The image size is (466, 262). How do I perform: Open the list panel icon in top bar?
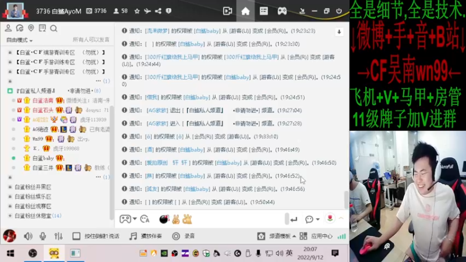[264, 11]
